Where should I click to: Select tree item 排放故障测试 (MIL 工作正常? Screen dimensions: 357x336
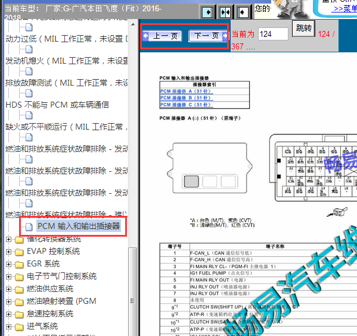66,83
